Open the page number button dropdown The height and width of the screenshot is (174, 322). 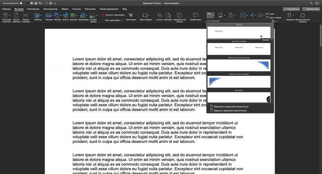[235, 16]
